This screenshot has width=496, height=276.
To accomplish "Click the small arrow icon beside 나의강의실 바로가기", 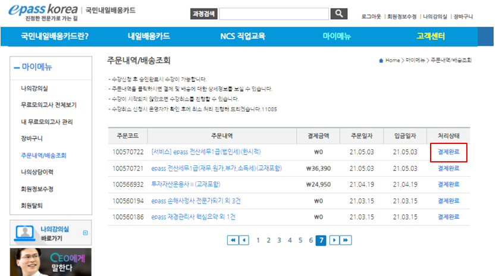I will 85,233.
